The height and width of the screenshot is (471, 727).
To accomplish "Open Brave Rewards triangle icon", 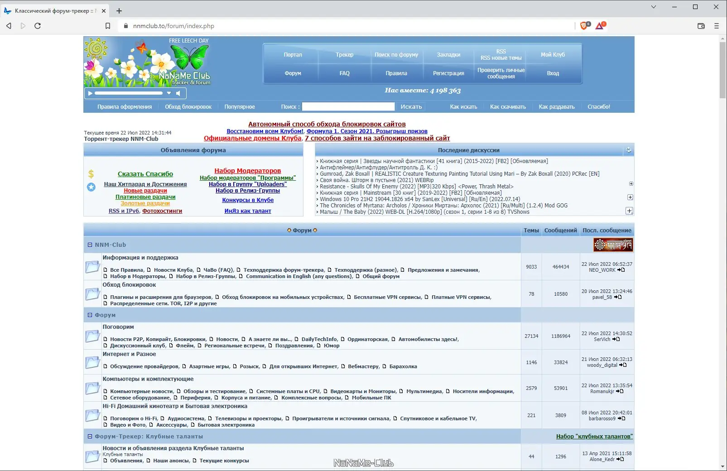I will point(600,26).
